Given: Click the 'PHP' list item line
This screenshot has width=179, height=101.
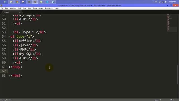Looking at the screenshot, I should (24, 49).
